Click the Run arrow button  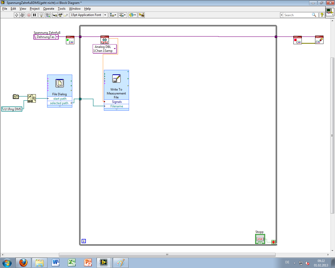tap(16, 15)
